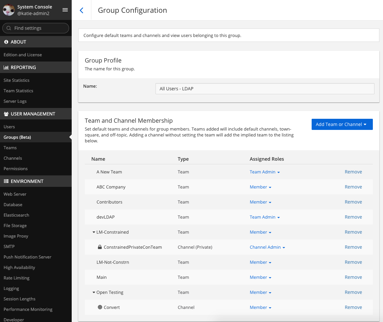The height and width of the screenshot is (322, 383).
Task: Change the role dropdown for ABC Company
Action: point(260,187)
